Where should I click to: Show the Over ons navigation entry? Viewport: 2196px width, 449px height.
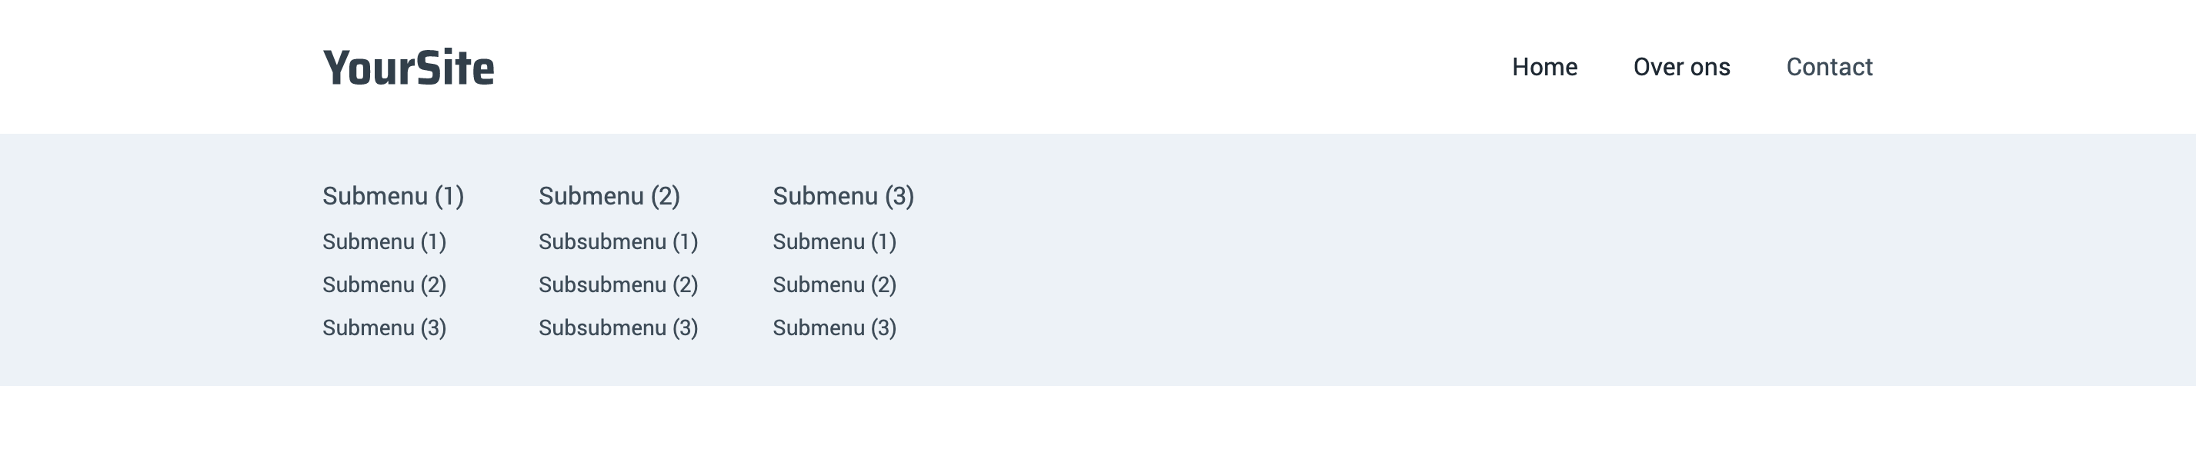tap(1681, 68)
